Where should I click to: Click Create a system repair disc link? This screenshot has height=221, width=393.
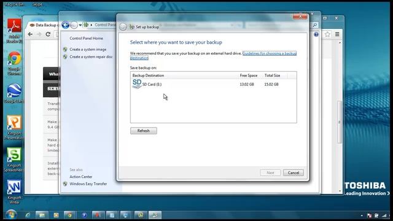pyautogui.click(x=91, y=57)
